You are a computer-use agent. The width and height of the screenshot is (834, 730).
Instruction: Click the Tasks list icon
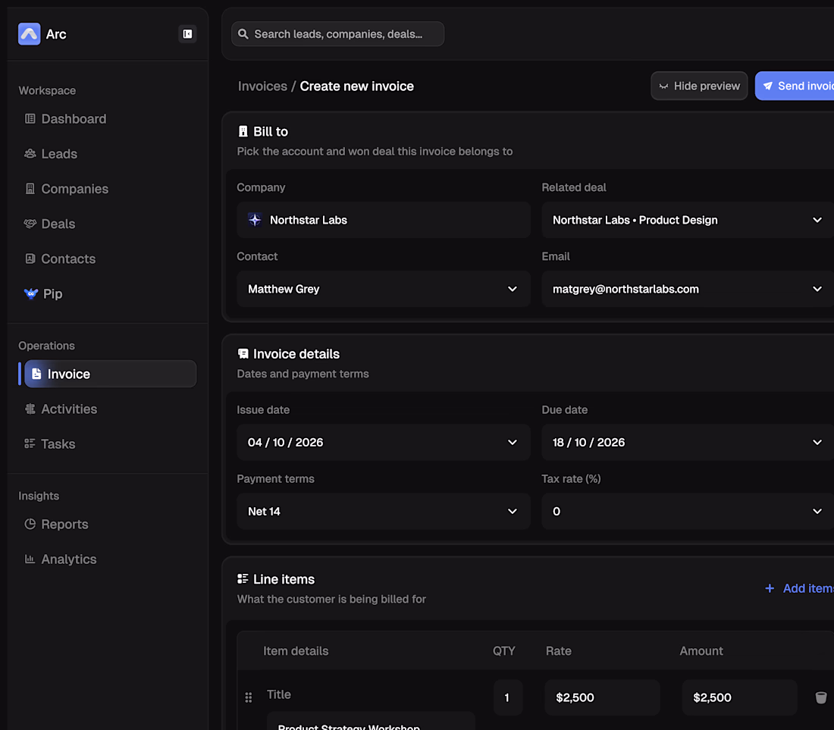coord(30,443)
